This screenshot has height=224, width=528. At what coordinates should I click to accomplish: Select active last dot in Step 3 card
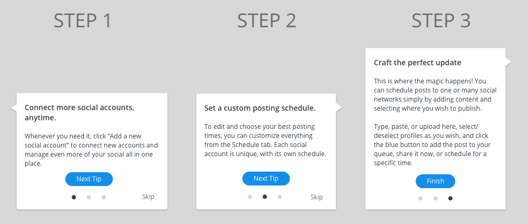click(x=450, y=198)
